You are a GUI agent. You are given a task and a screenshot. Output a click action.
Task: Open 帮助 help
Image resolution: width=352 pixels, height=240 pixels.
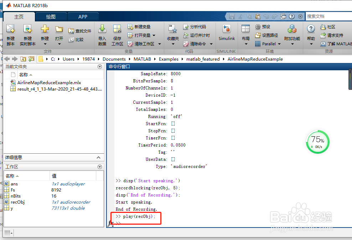tap(311, 35)
